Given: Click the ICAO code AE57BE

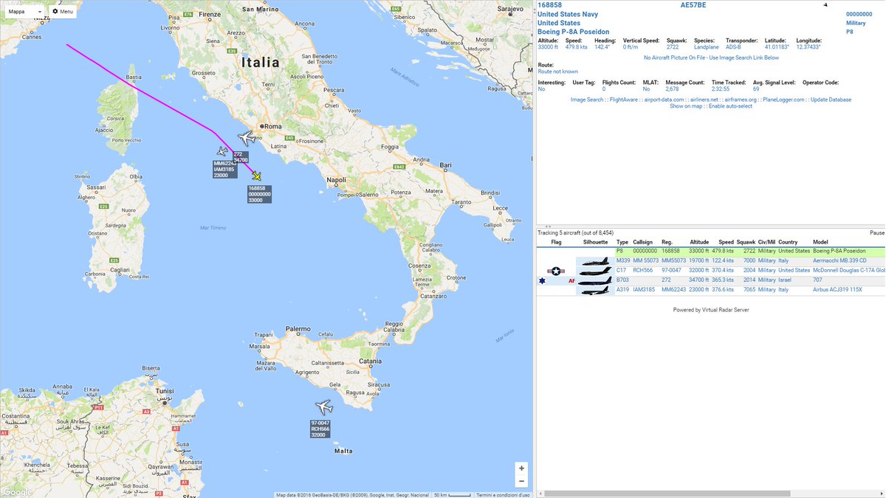Looking at the screenshot, I should 693,5.
